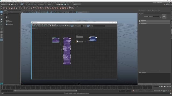Open the Render View icon
Viewport: 172px width, 96px height.
[58, 4]
